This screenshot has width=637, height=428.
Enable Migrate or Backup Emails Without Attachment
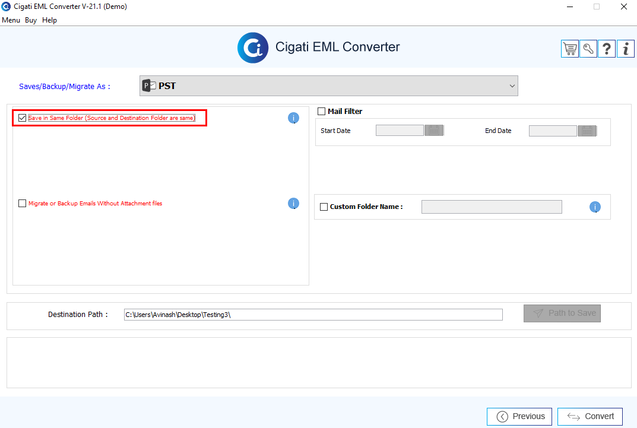coord(23,203)
